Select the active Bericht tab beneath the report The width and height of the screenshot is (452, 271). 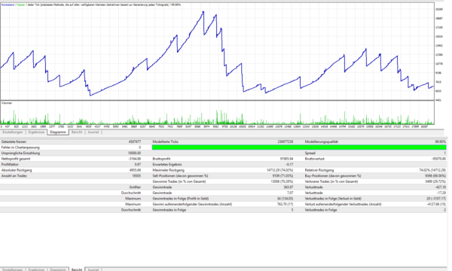(x=77, y=269)
